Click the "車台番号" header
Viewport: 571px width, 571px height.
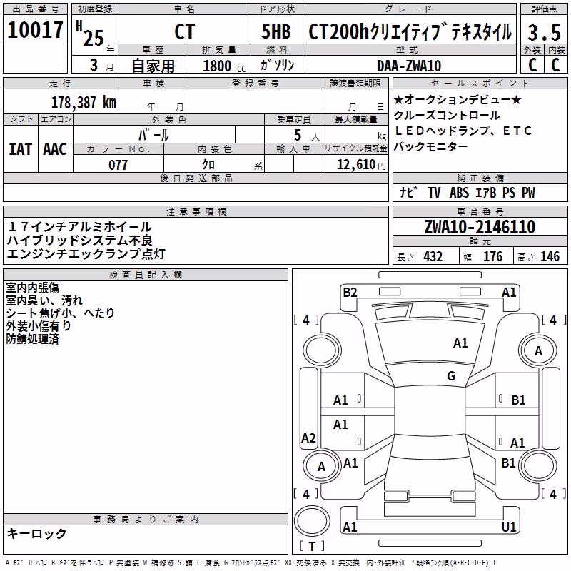(x=480, y=211)
